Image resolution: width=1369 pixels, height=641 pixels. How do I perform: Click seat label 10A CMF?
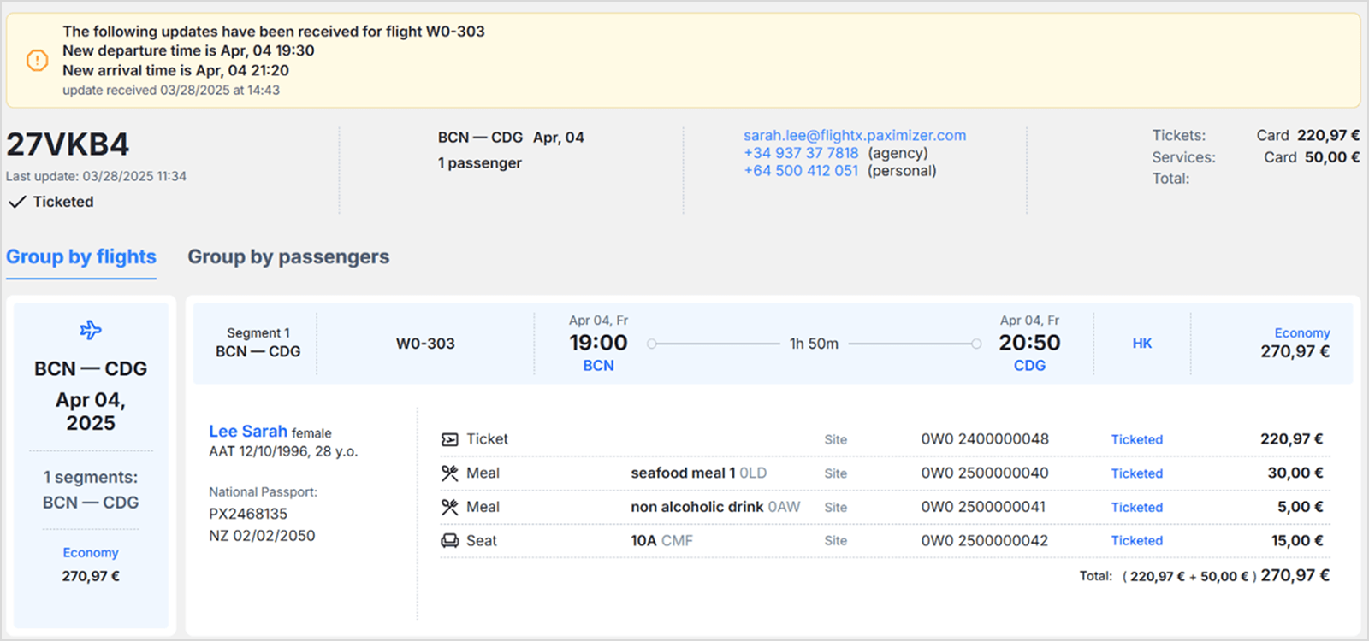[x=662, y=540]
